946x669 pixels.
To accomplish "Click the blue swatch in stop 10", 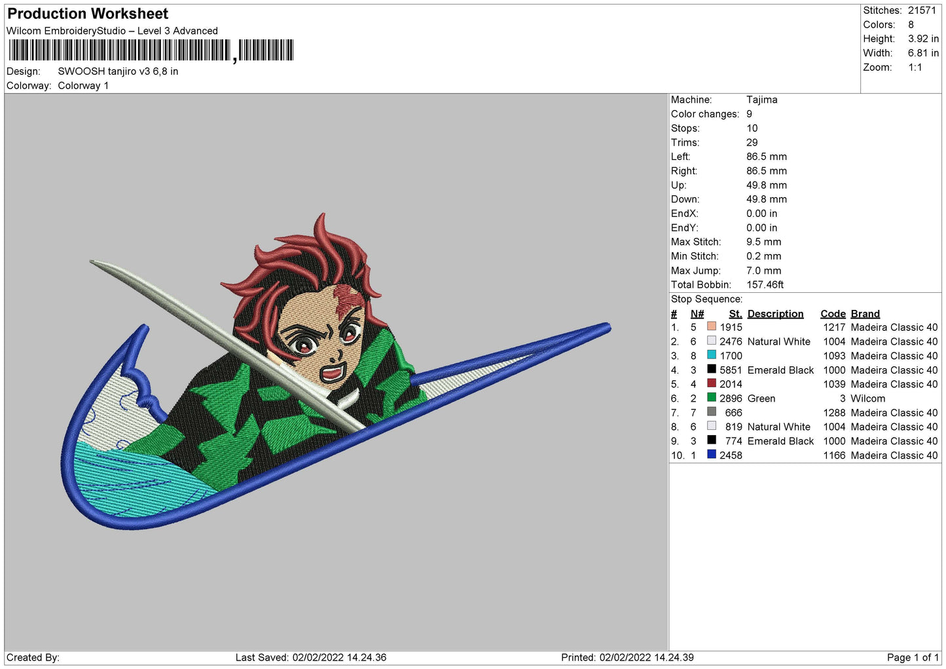I will click(x=712, y=455).
